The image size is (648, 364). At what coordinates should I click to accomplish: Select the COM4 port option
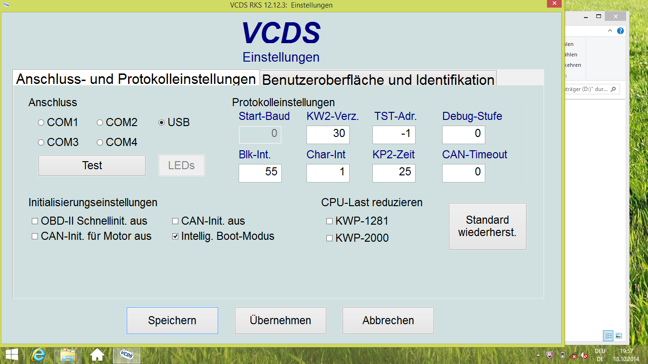(x=117, y=142)
